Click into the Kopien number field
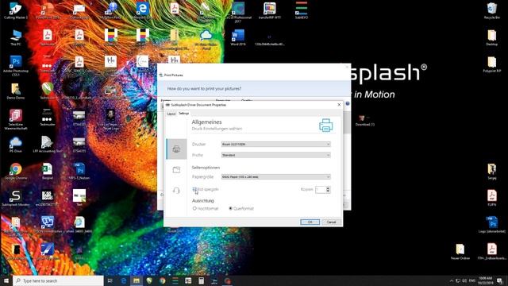Image resolution: width=508 pixels, height=286 pixels. pyautogui.click(x=321, y=190)
